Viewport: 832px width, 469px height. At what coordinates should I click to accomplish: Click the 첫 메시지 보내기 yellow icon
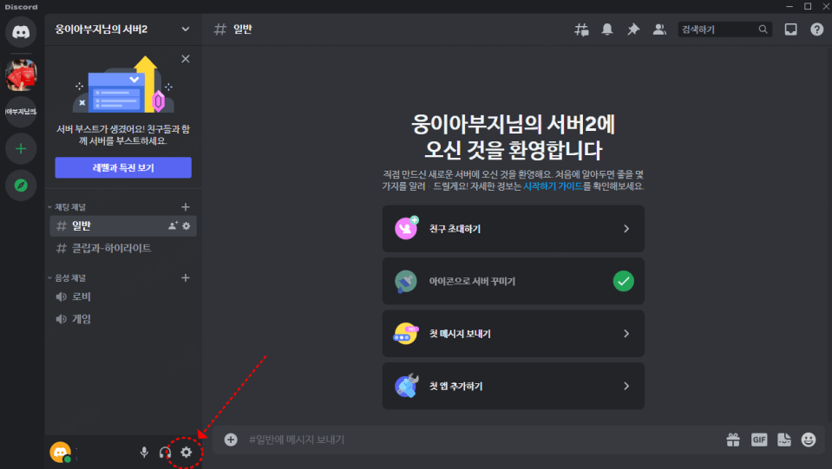click(x=406, y=334)
